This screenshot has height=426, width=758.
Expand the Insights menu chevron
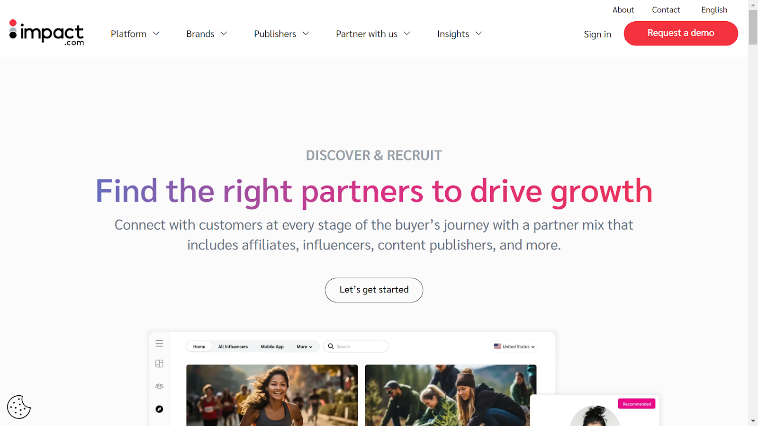click(478, 34)
